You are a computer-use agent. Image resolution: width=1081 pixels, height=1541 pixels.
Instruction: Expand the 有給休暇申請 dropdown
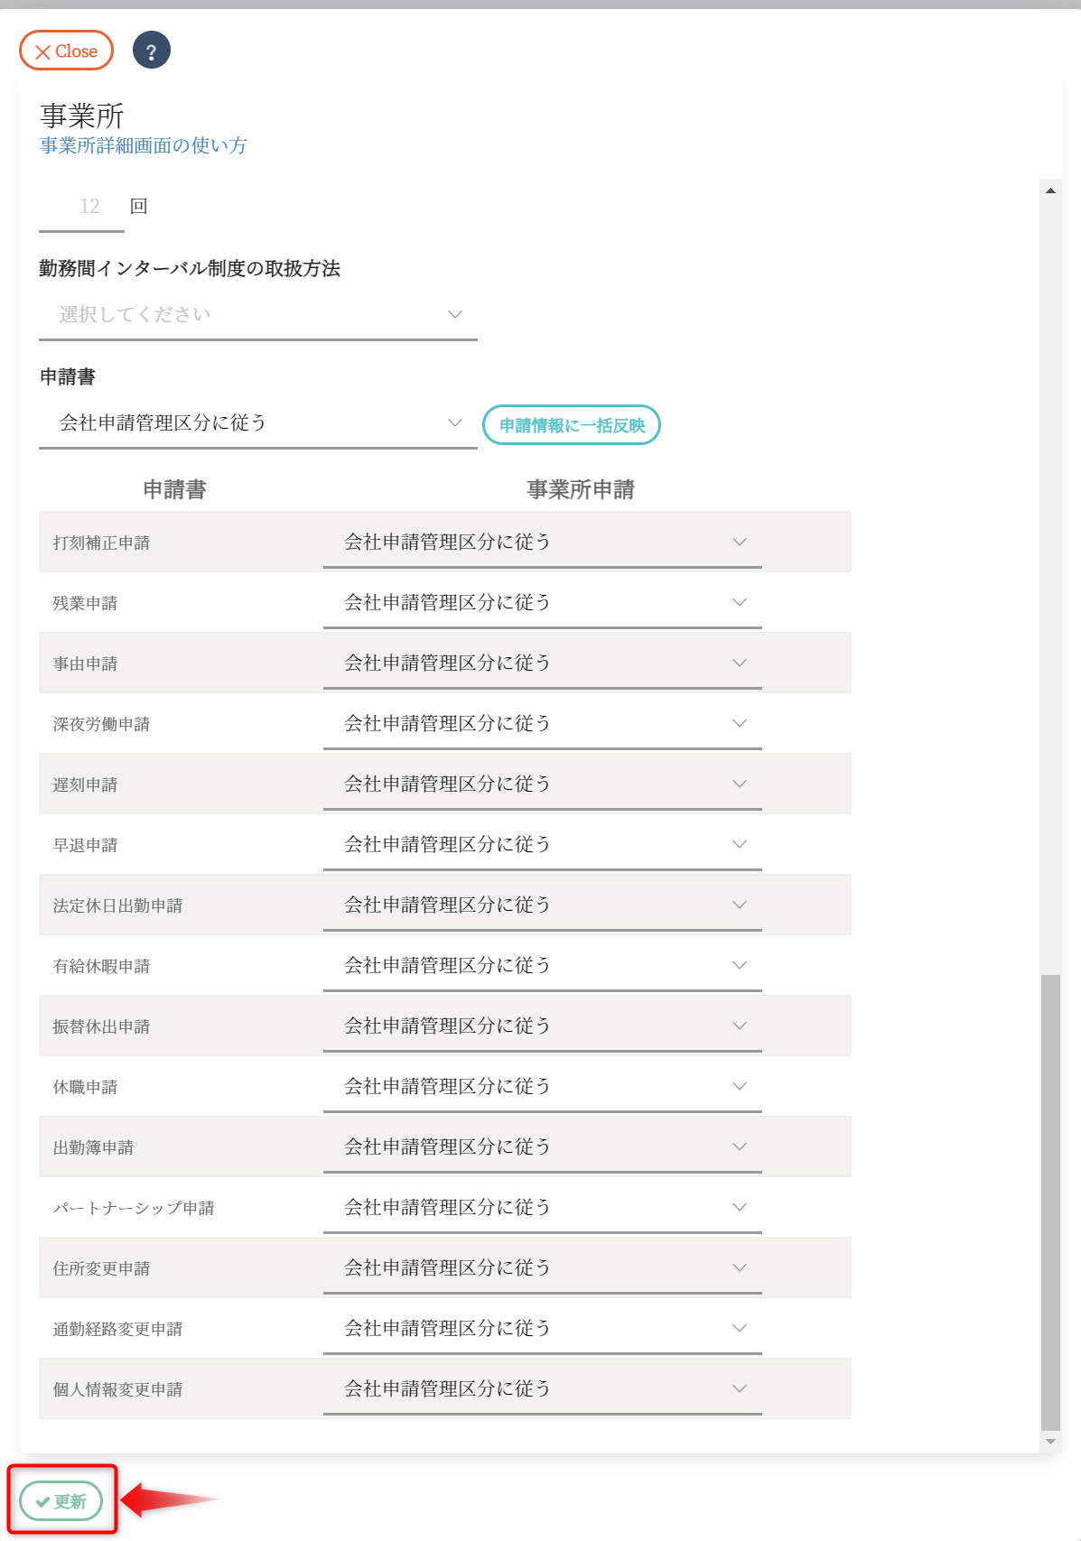(542, 966)
